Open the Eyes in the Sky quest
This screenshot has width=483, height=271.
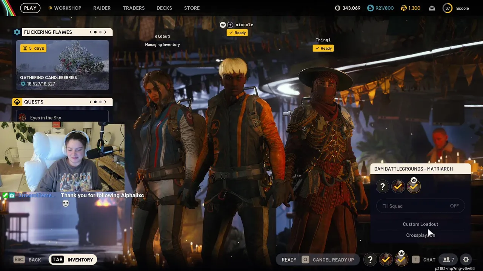click(62, 117)
